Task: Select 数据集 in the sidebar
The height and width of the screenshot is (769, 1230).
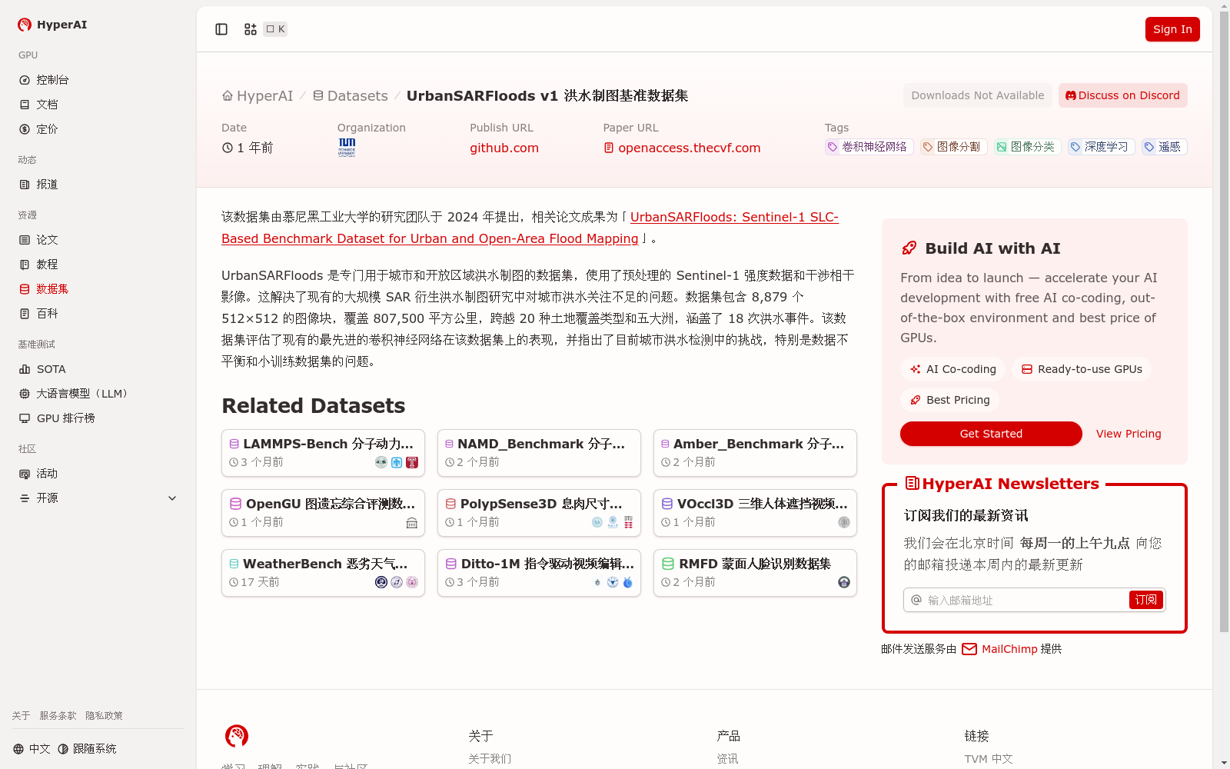Action: point(98,289)
